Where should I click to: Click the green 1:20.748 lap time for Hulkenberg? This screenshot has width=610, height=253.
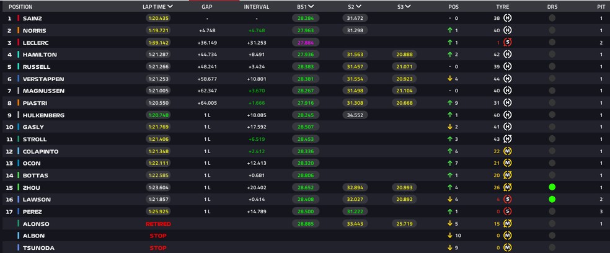coord(158,115)
